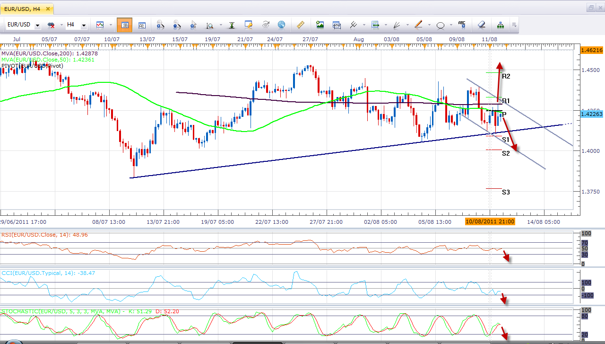Open the toolbar overflow options arrow

pos(514,25)
